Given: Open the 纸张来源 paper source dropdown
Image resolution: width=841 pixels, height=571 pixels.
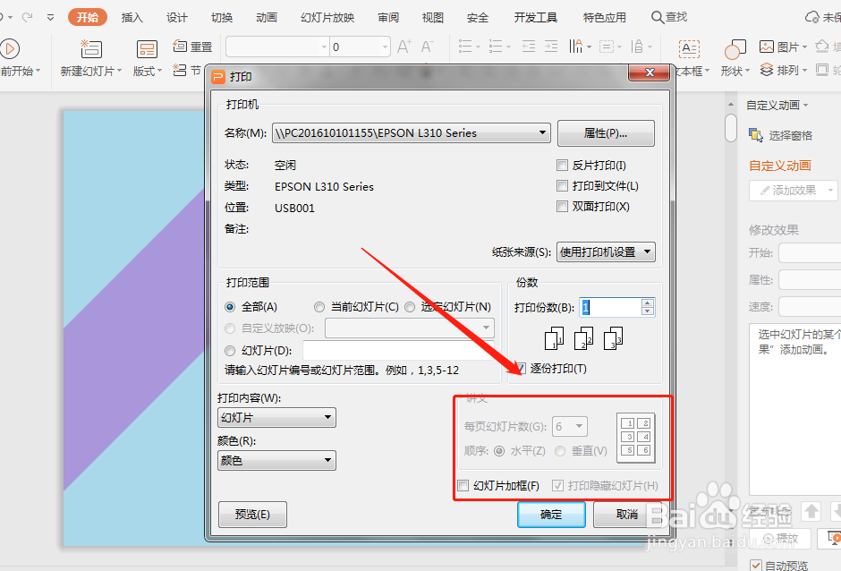Looking at the screenshot, I should click(x=646, y=251).
